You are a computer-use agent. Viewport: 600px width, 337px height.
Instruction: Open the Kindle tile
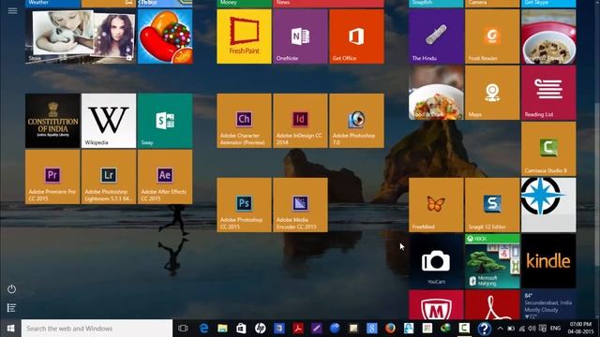point(548,261)
